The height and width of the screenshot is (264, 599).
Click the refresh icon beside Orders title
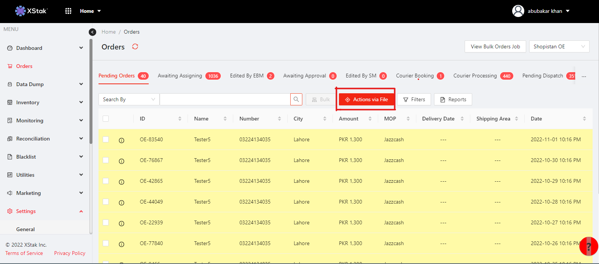click(x=135, y=46)
